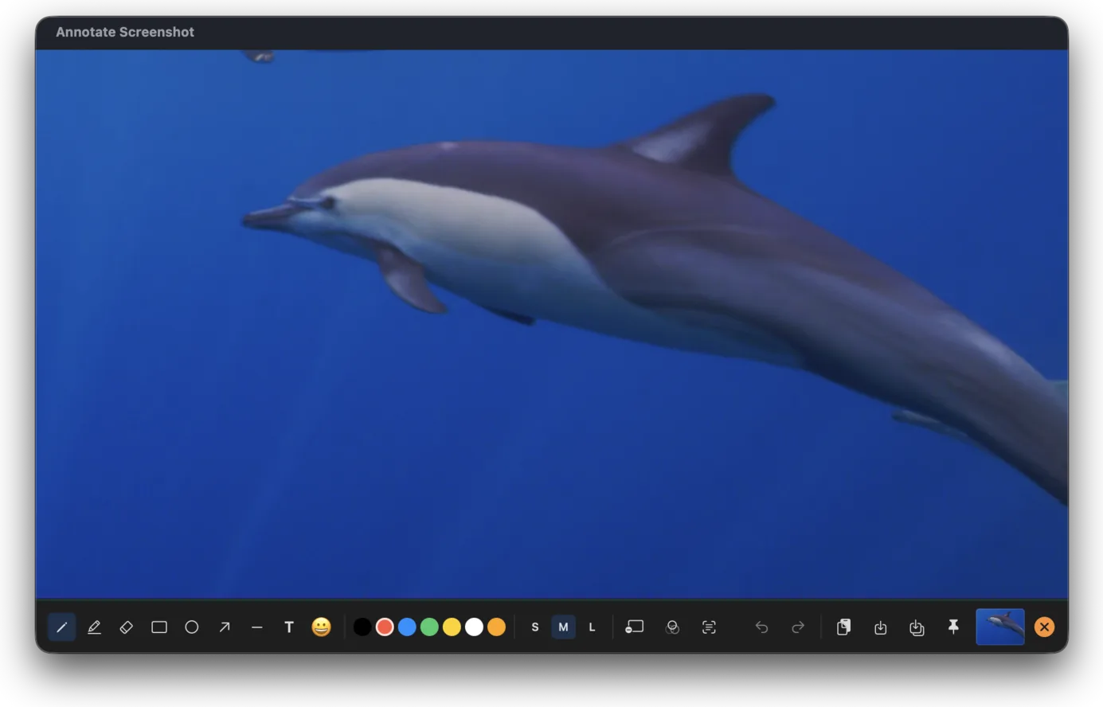The width and height of the screenshot is (1103, 707).
Task: Click the overlapping circles blur icon
Action: (x=672, y=627)
